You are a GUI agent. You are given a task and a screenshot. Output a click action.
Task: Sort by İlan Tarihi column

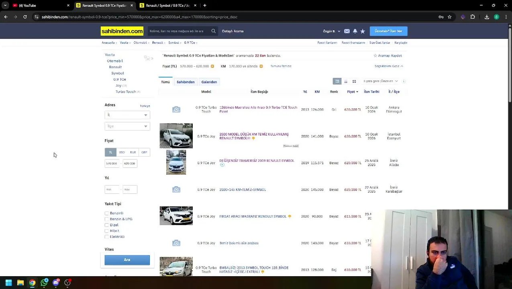coord(371,92)
